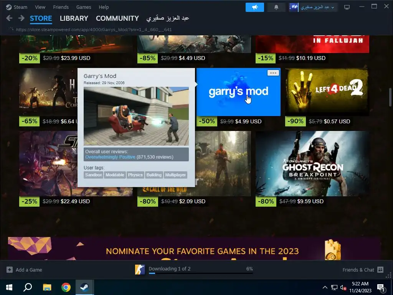Click the $4.99 USD garry's mod price

(248, 121)
